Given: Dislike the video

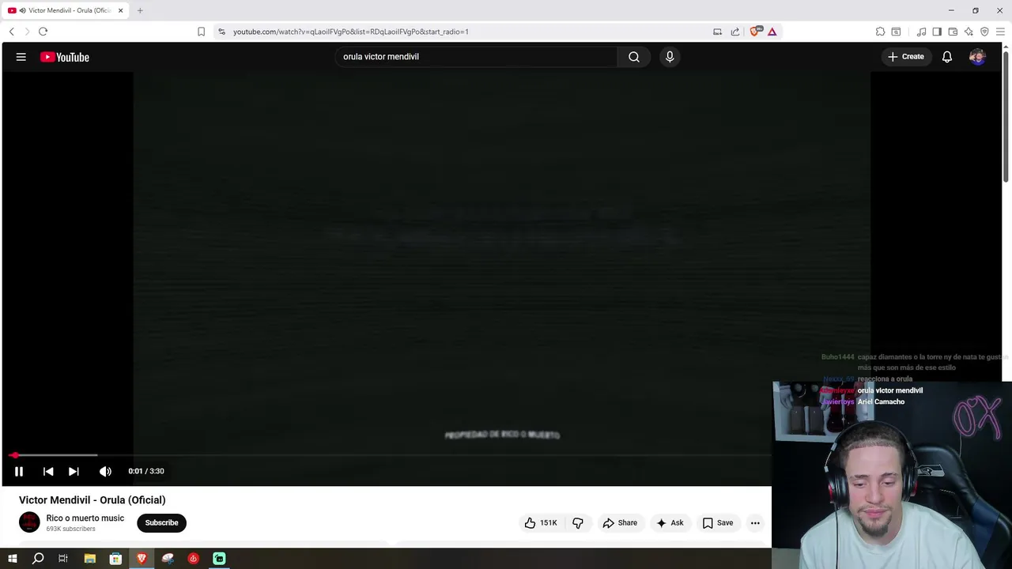Looking at the screenshot, I should [578, 522].
